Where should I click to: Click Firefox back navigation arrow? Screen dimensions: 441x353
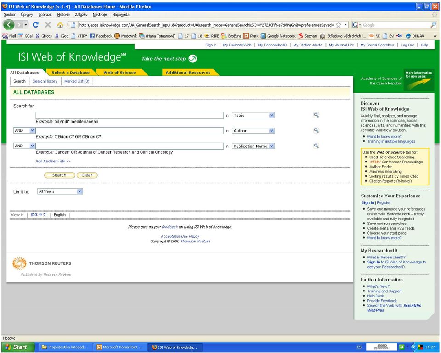pos(9,25)
